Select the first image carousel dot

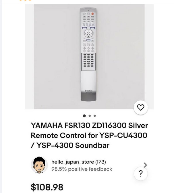tap(84, 116)
